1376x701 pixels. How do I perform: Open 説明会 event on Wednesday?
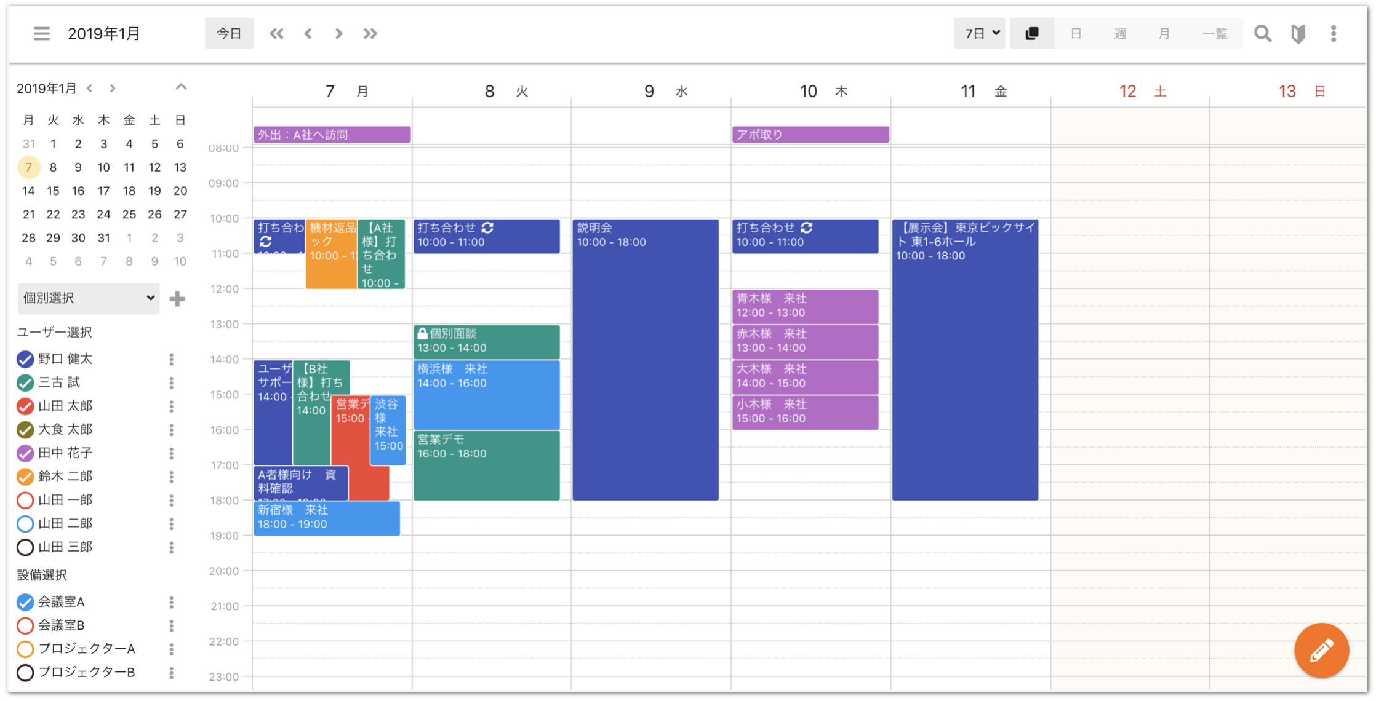tap(646, 360)
